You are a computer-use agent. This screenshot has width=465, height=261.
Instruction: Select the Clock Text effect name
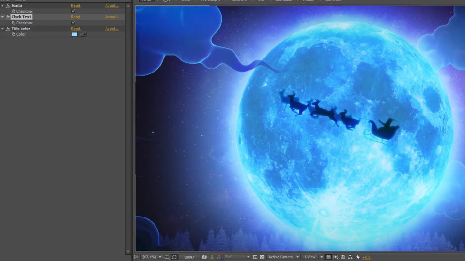pyautogui.click(x=21, y=17)
